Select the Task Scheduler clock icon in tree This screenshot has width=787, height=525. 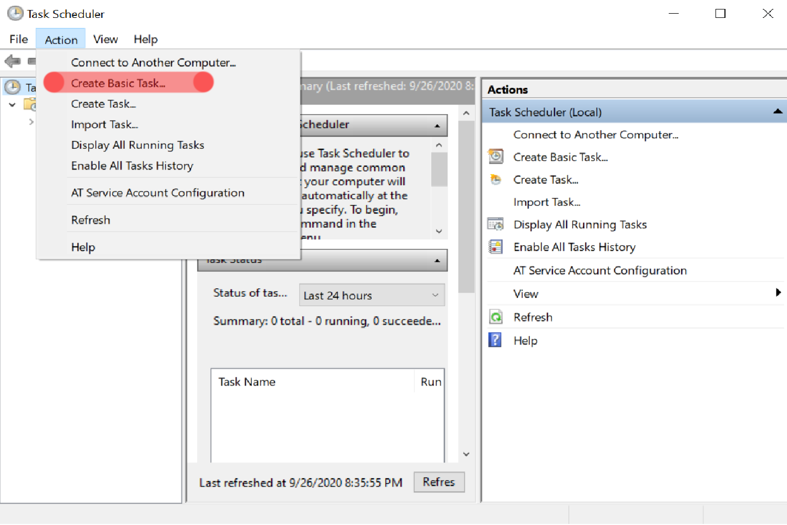[12, 87]
